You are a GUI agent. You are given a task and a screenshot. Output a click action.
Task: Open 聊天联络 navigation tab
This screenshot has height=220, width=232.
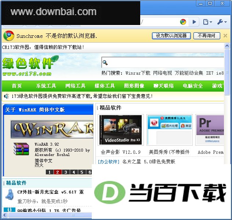pos(163,86)
